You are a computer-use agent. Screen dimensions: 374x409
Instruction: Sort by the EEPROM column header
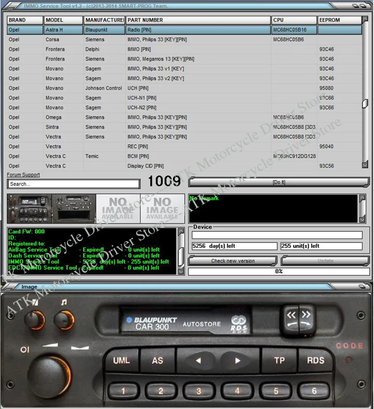pyautogui.click(x=340, y=20)
